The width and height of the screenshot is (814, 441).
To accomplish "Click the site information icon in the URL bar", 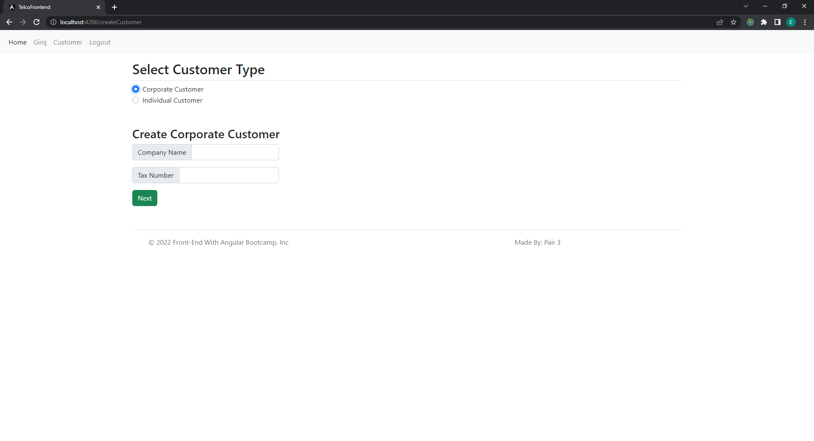I will coord(53,22).
